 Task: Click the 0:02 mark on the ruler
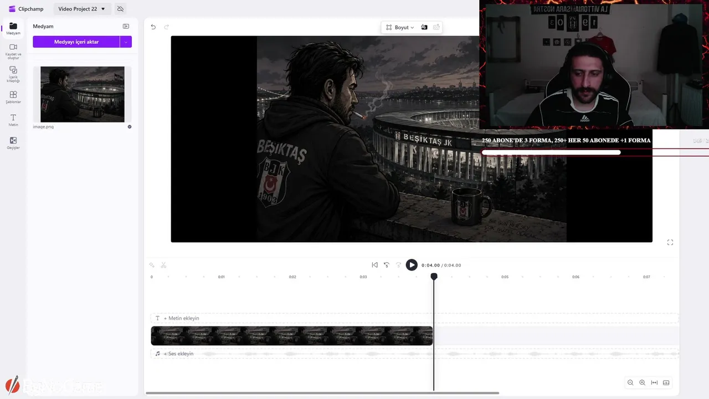292,277
